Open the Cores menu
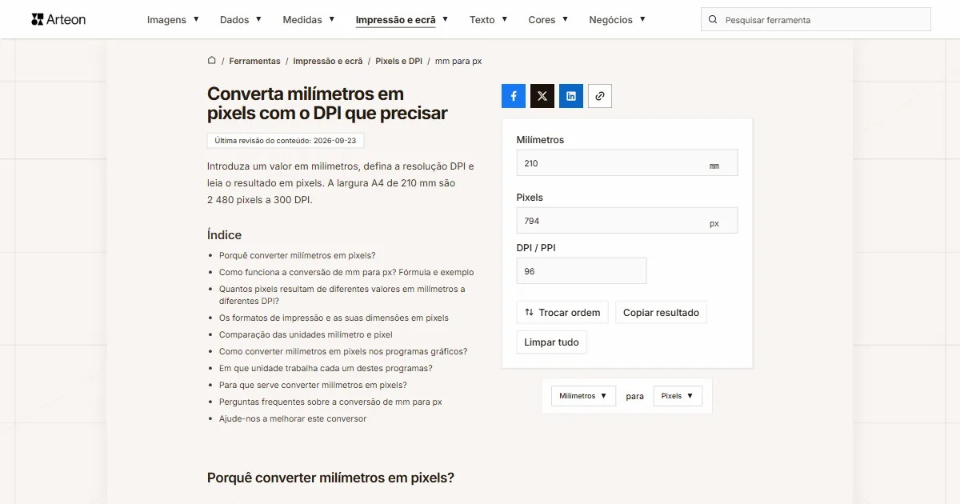 (x=548, y=20)
